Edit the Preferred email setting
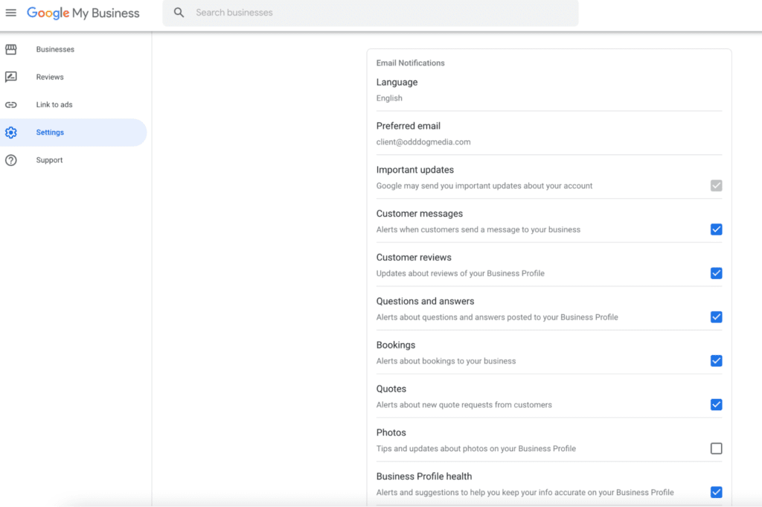The height and width of the screenshot is (507, 762). pyautogui.click(x=548, y=133)
